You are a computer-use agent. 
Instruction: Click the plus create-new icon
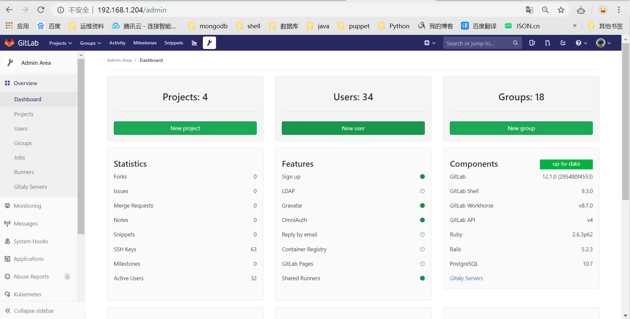[427, 43]
